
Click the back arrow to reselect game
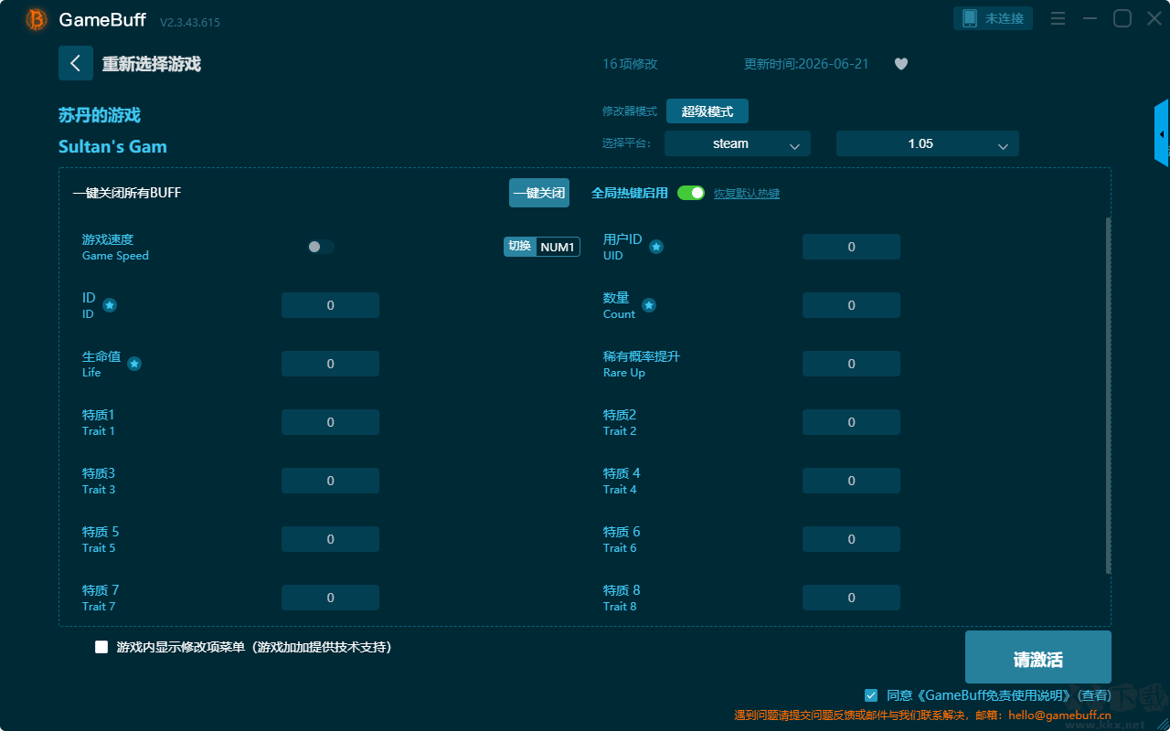pos(76,63)
